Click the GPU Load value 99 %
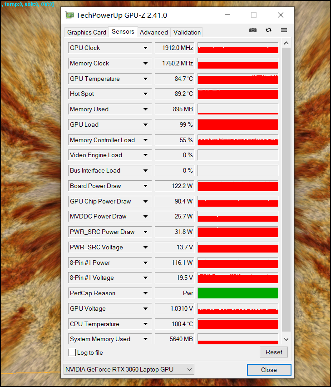Viewport: 331px width, 387px height. 175,124
